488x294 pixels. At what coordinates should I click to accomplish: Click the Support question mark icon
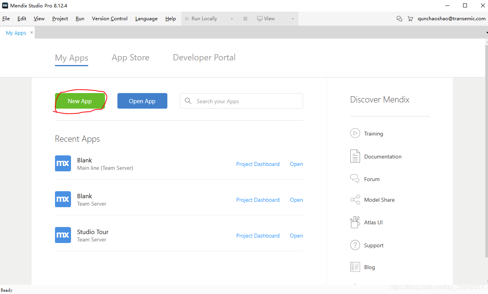[355, 245]
